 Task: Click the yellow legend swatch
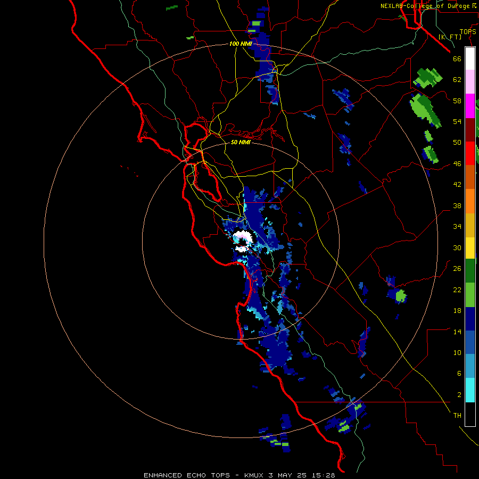point(470,248)
